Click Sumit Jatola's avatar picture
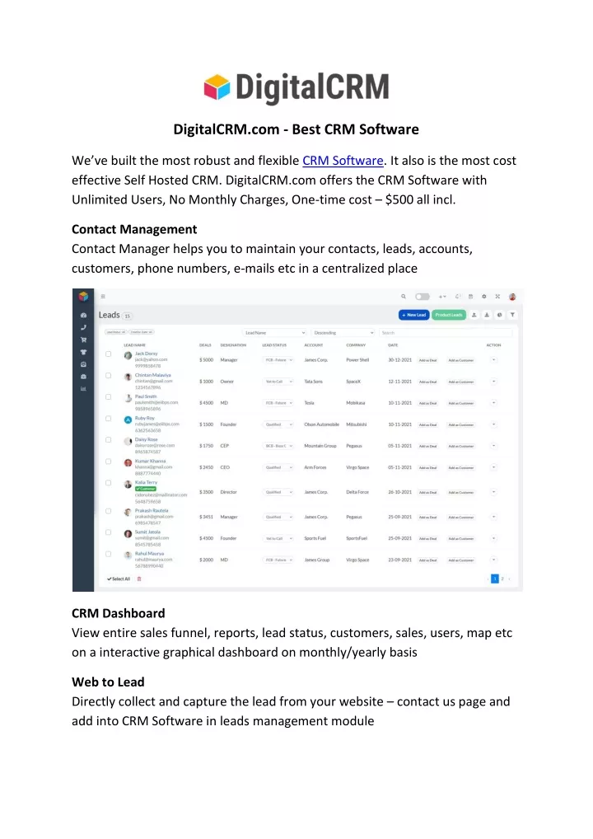Image resolution: width=593 pixels, height=839 pixels. pos(128,534)
